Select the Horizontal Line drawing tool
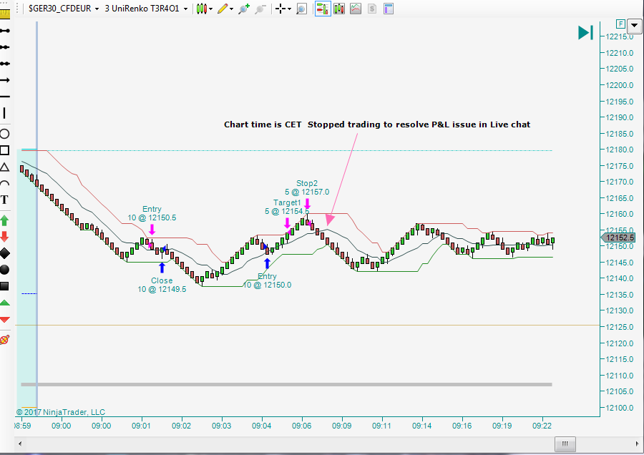 (4, 97)
